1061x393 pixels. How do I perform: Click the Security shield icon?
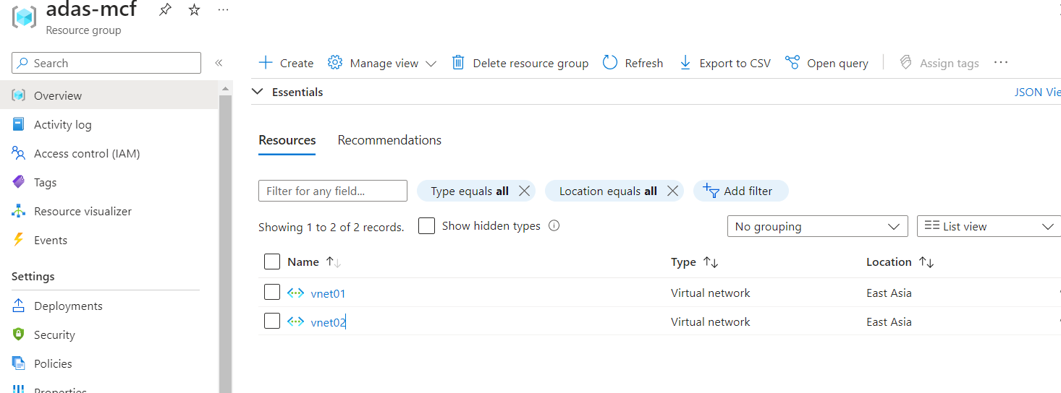19,334
